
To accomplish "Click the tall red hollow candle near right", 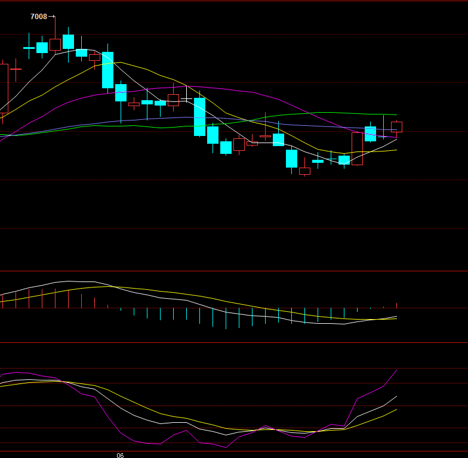I will (357, 148).
